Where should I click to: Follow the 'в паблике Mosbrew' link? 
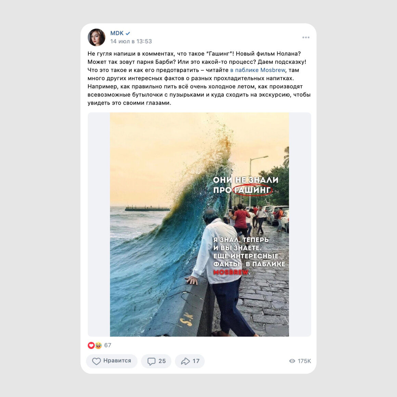(x=258, y=70)
